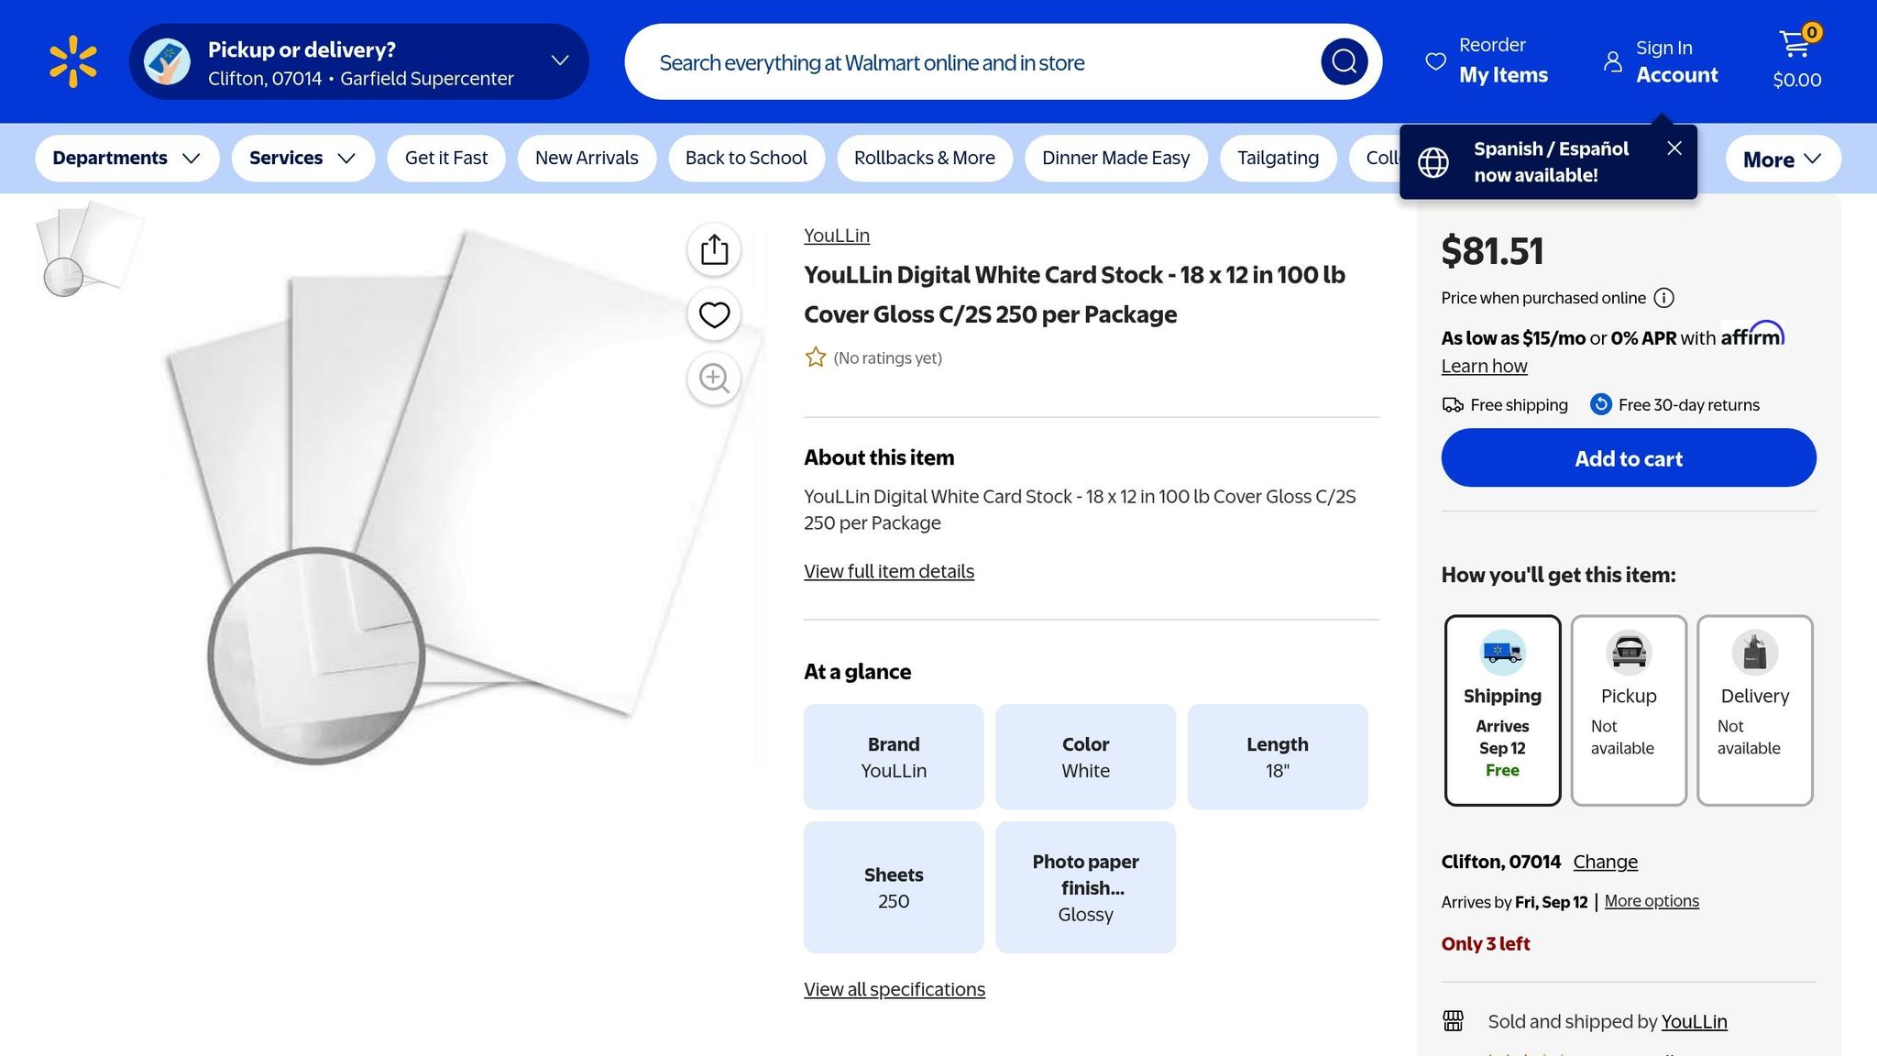1877x1056 pixels.
Task: Open View full item details link
Action: tap(888, 571)
